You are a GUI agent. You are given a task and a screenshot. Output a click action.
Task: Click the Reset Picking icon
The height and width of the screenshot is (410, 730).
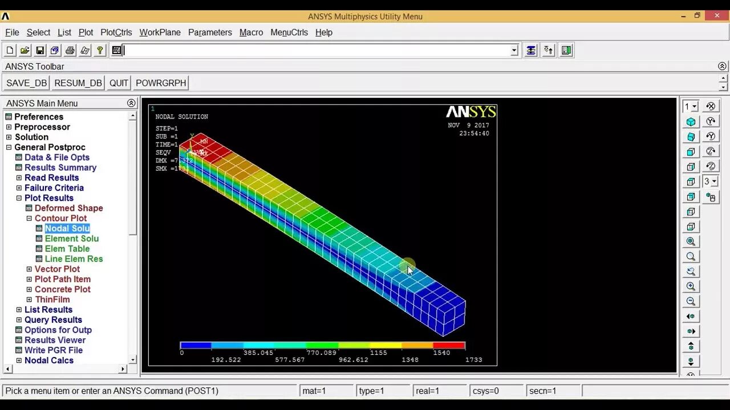coord(548,50)
